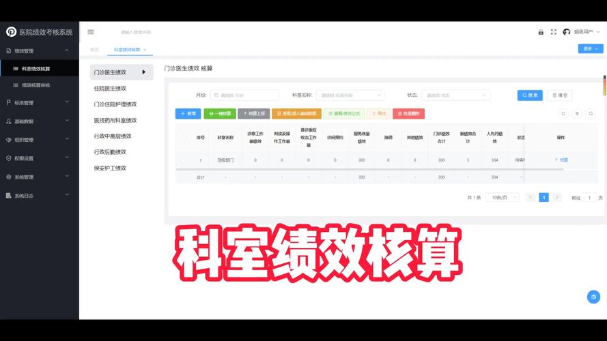Image resolution: width=607 pixels, height=341 pixels.
Task: Tick the checkbox for row 1
Action: 184,160
